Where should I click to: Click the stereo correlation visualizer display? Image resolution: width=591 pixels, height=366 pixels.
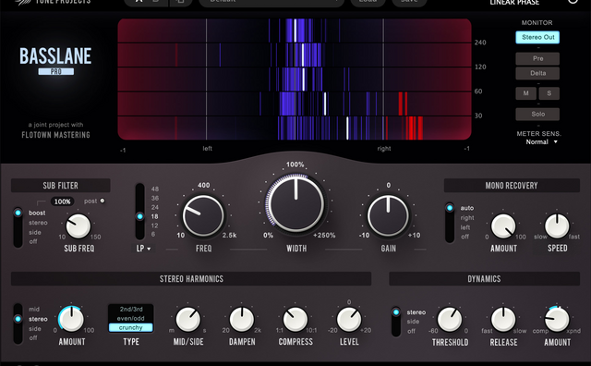tap(295, 79)
